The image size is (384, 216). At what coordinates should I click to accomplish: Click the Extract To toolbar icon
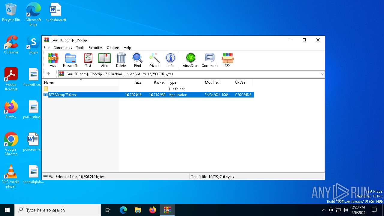click(x=70, y=60)
